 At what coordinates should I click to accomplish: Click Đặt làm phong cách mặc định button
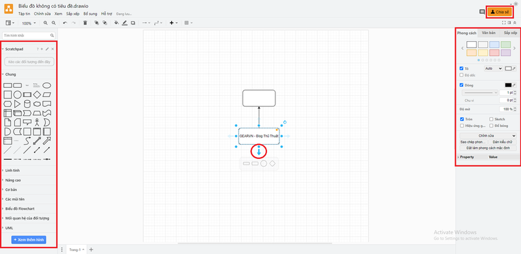pos(488,148)
